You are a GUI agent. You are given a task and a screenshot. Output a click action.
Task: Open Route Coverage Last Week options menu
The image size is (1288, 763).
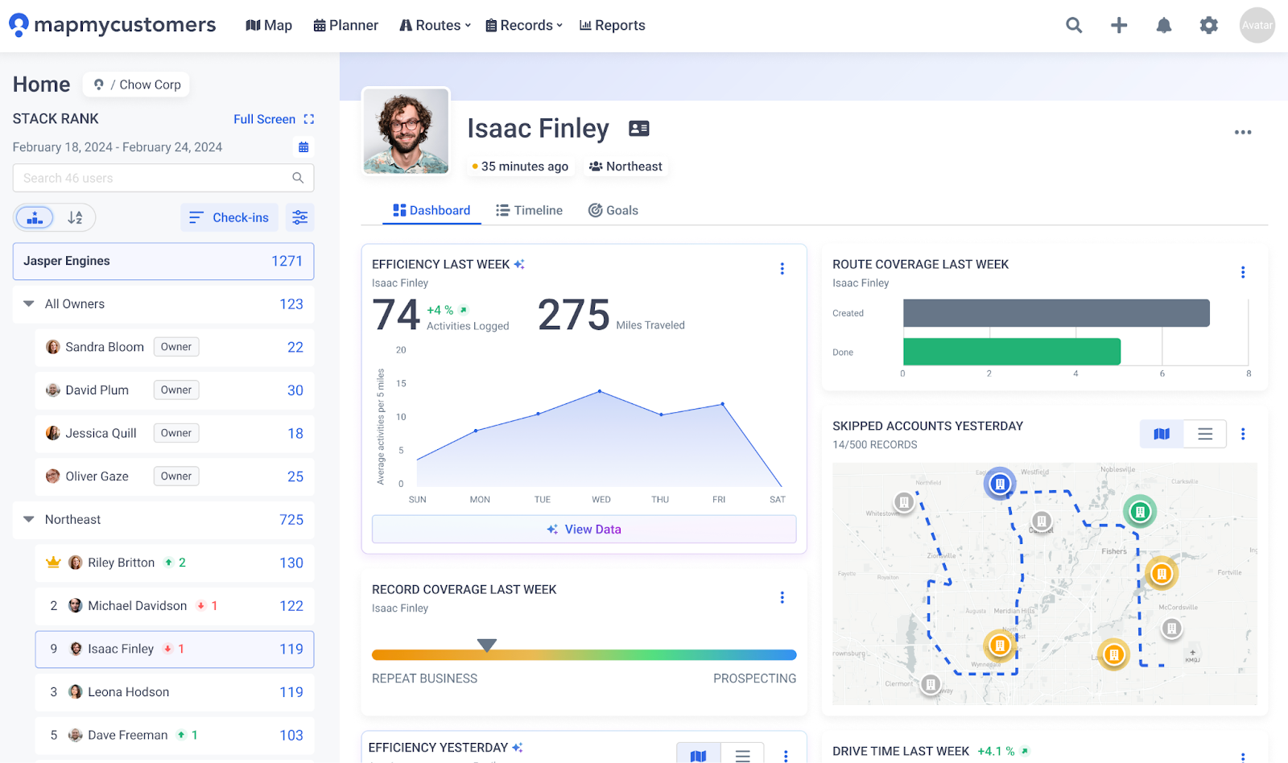coord(1243,272)
